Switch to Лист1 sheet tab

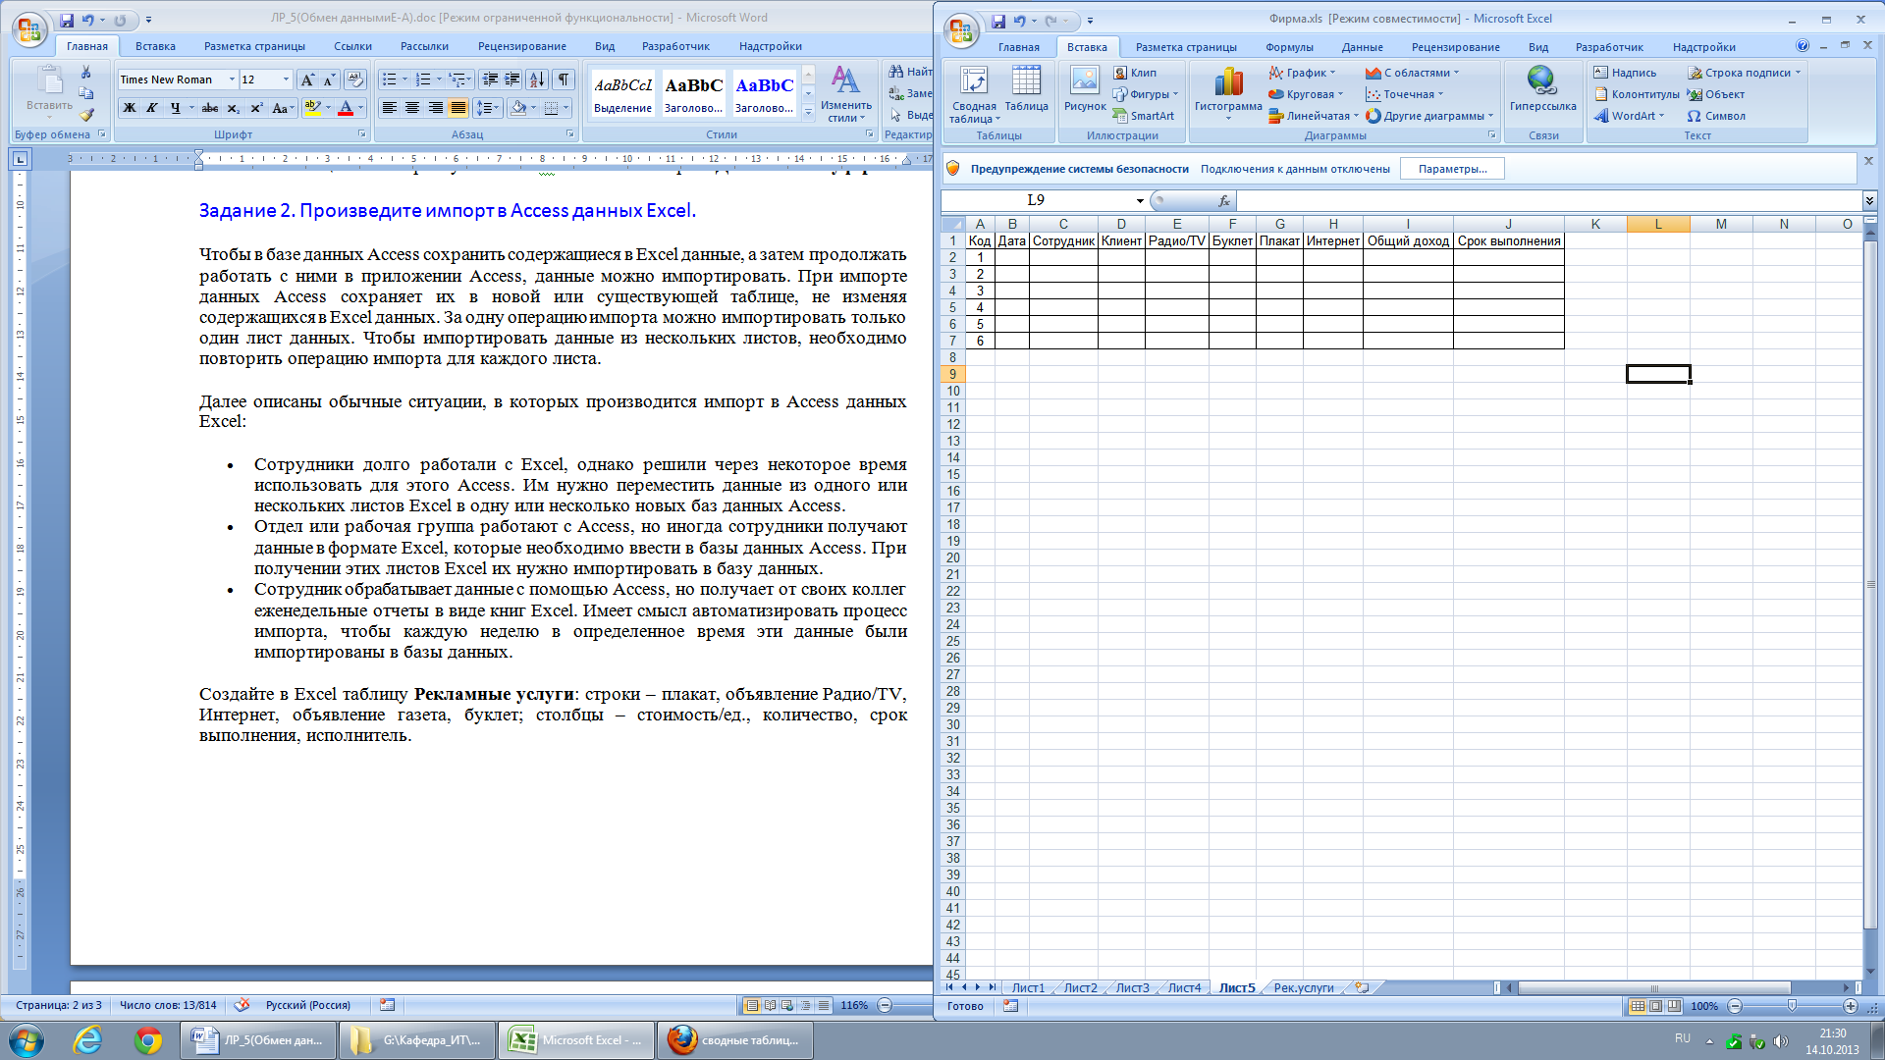(x=1028, y=987)
